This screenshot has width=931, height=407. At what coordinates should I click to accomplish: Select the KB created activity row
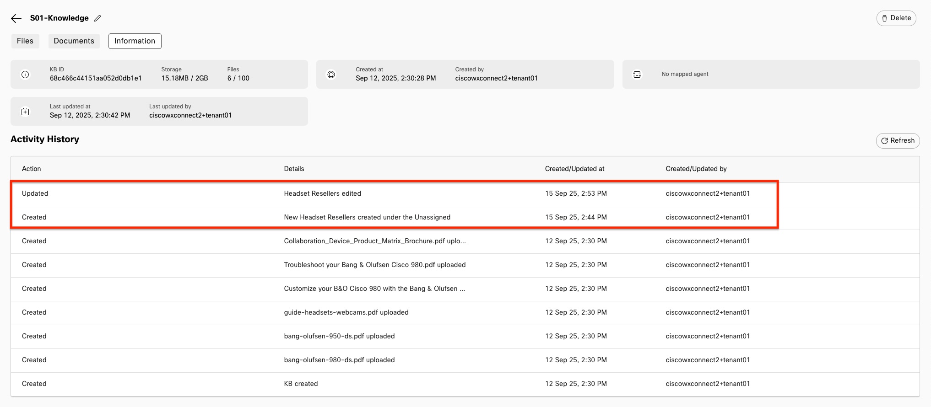[301, 384]
